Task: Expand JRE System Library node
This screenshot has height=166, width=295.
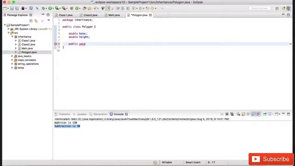Action: [x=9, y=29]
